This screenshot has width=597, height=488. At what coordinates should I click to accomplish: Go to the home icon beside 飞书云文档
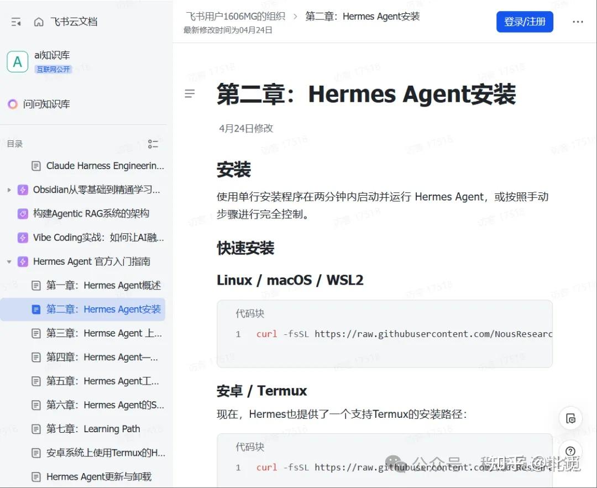(39, 22)
